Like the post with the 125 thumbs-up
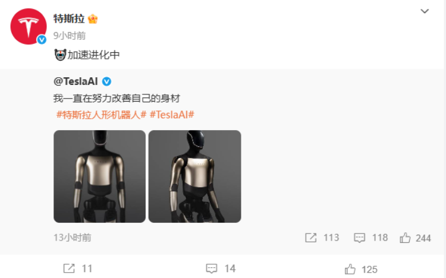The image size is (446, 278). coord(350,269)
